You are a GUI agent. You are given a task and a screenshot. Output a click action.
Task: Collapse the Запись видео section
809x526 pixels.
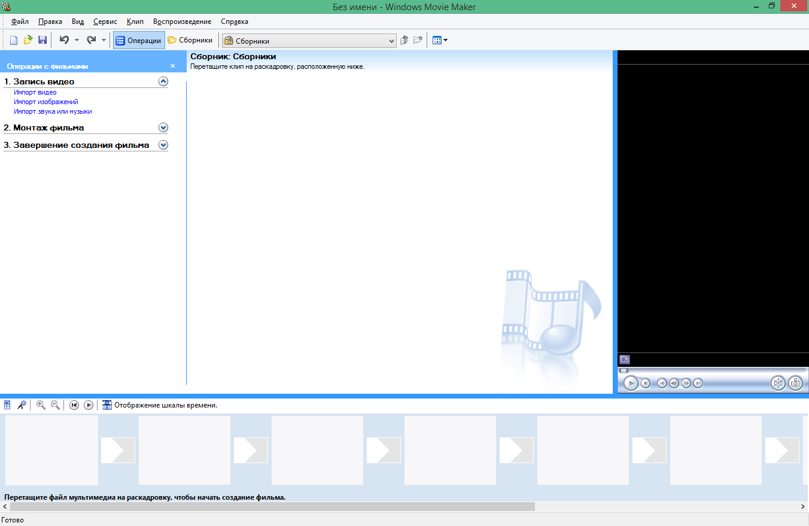point(163,81)
